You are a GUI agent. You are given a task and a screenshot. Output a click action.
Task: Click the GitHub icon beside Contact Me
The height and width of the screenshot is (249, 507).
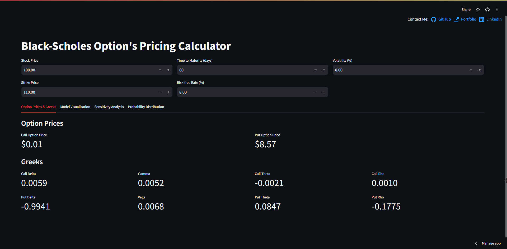click(x=434, y=19)
